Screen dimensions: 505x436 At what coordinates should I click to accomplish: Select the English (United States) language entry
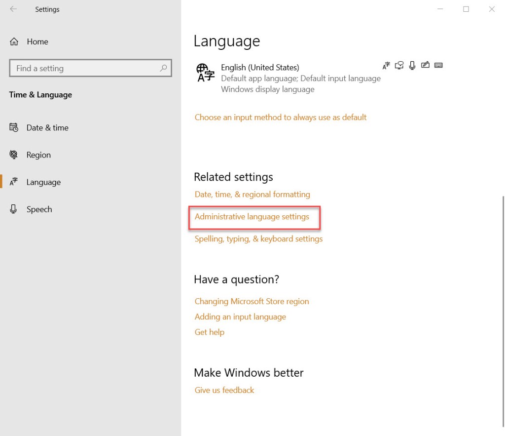260,68
